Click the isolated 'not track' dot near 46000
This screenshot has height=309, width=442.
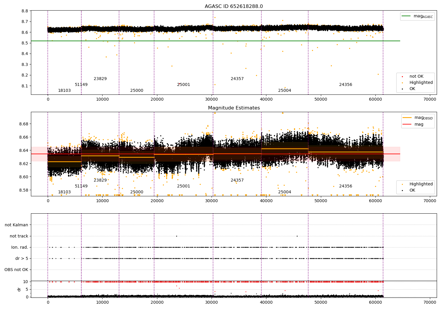tap(297, 236)
